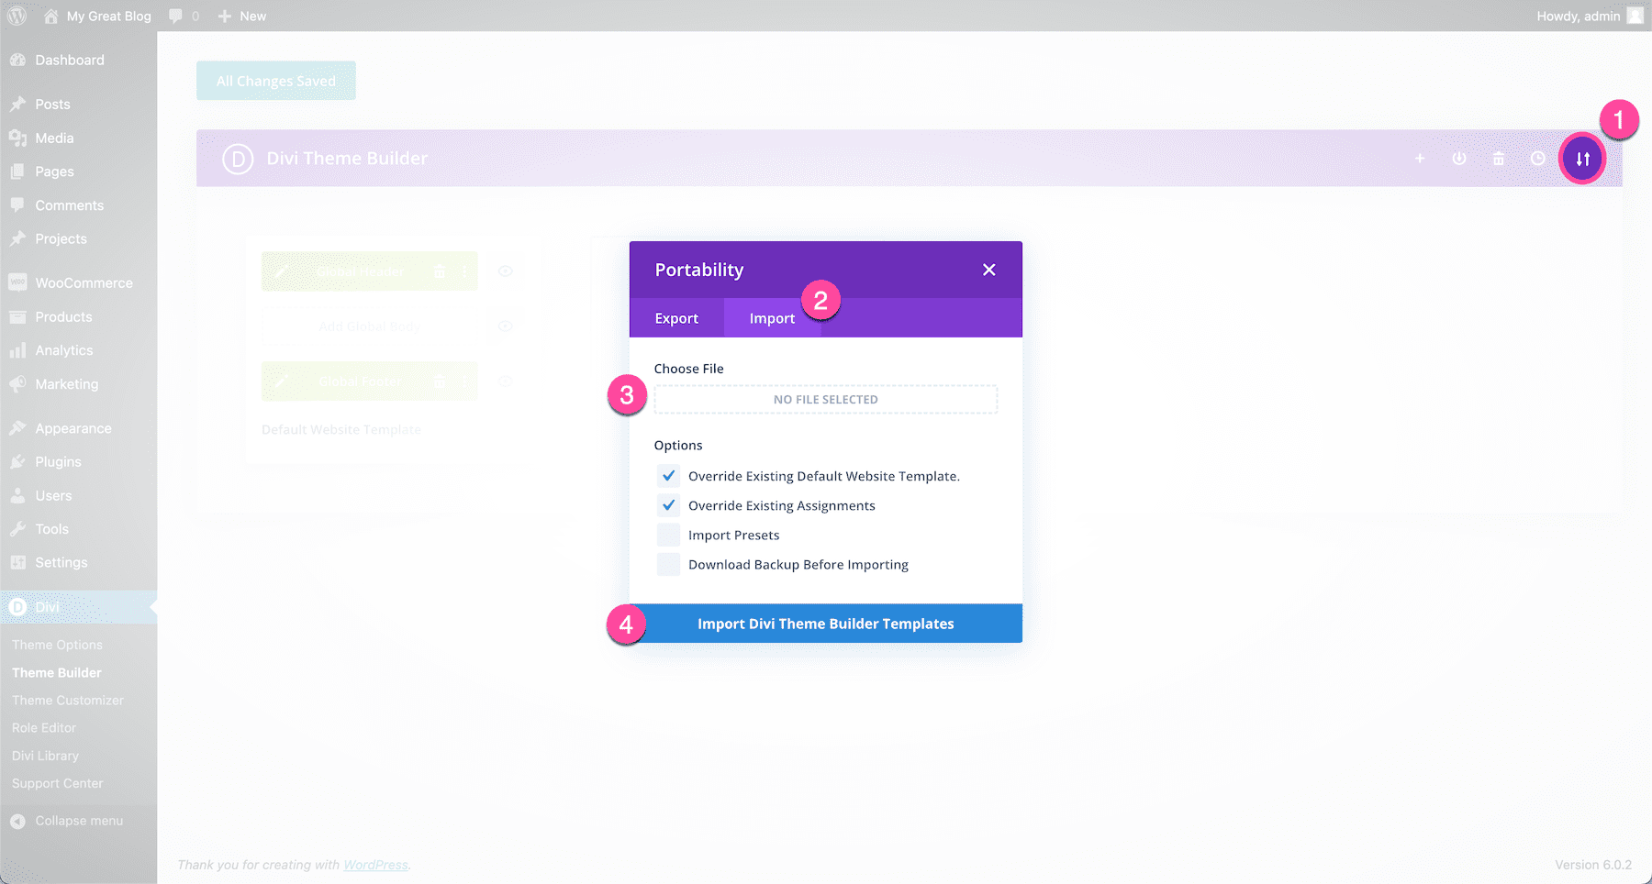This screenshot has width=1652, height=884.
Task: Click the comments bubble icon in the admin bar
Action: tap(175, 16)
